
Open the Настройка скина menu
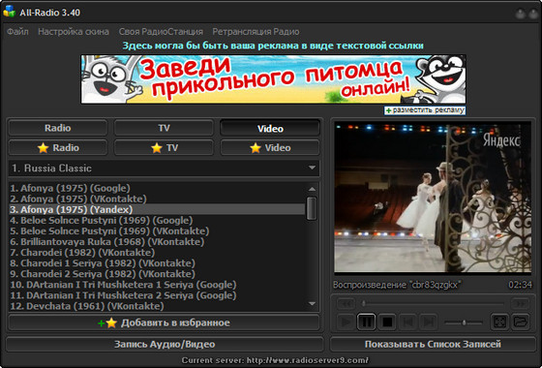click(x=74, y=32)
